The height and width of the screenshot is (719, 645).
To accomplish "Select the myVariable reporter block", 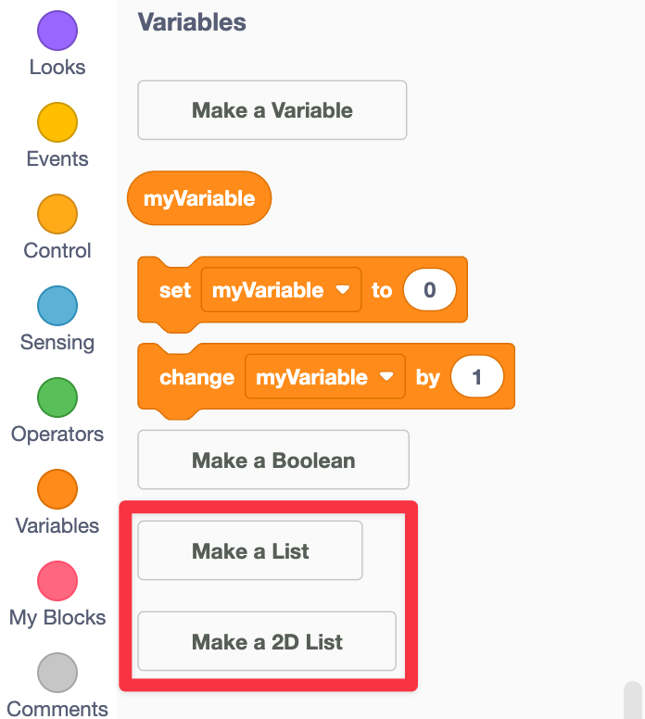I will (199, 198).
